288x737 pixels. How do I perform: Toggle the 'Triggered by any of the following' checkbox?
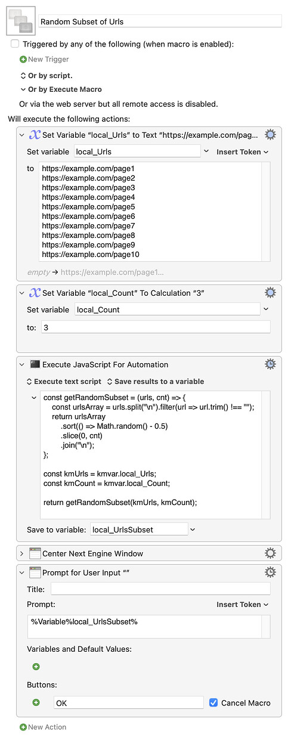point(15,44)
